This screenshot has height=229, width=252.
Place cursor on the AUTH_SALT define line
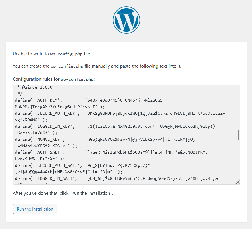click(111, 152)
